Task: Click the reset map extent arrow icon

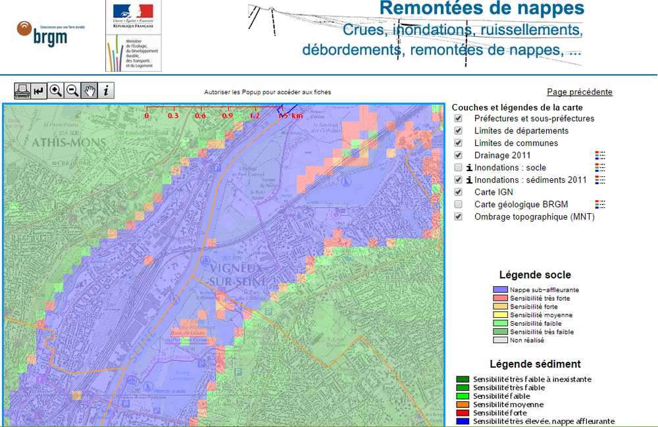Action: click(38, 91)
